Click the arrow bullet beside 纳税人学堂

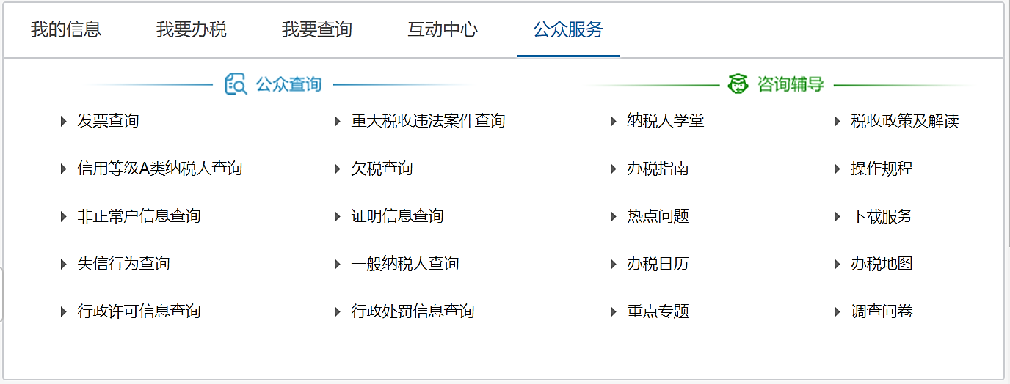(x=614, y=122)
